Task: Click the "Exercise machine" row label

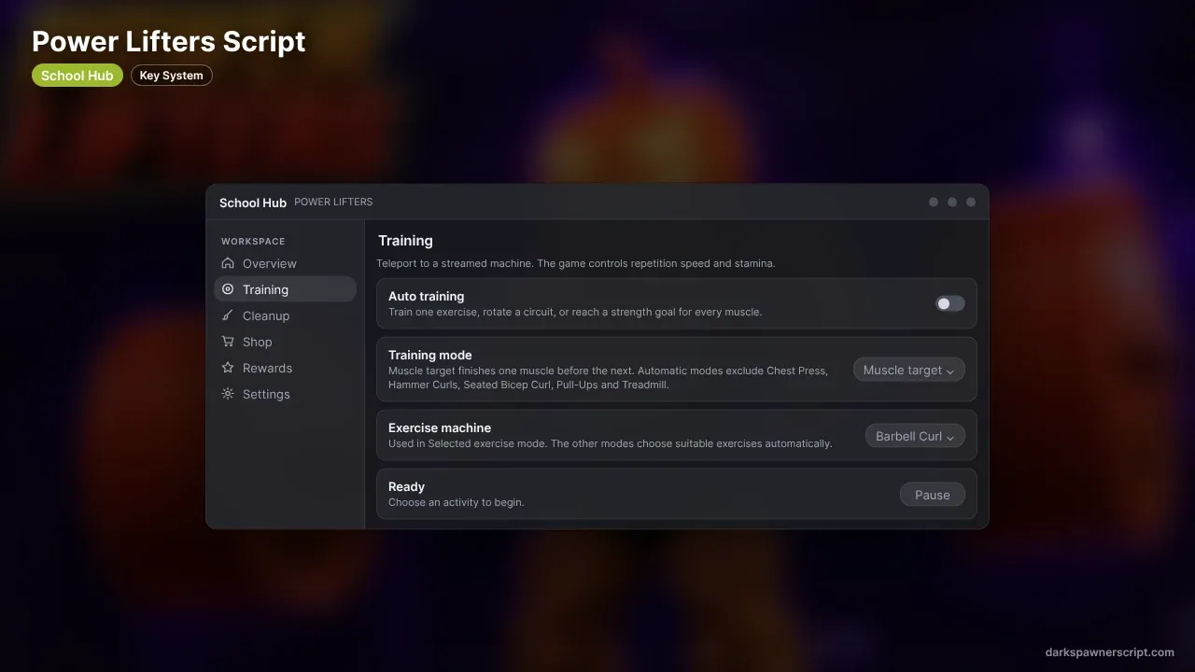Action: pos(440,427)
